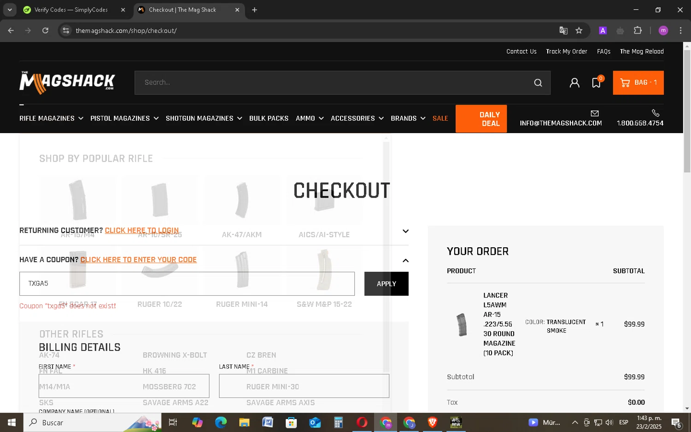Open Outlook from taskbar
The image size is (691, 432).
pos(315,422)
